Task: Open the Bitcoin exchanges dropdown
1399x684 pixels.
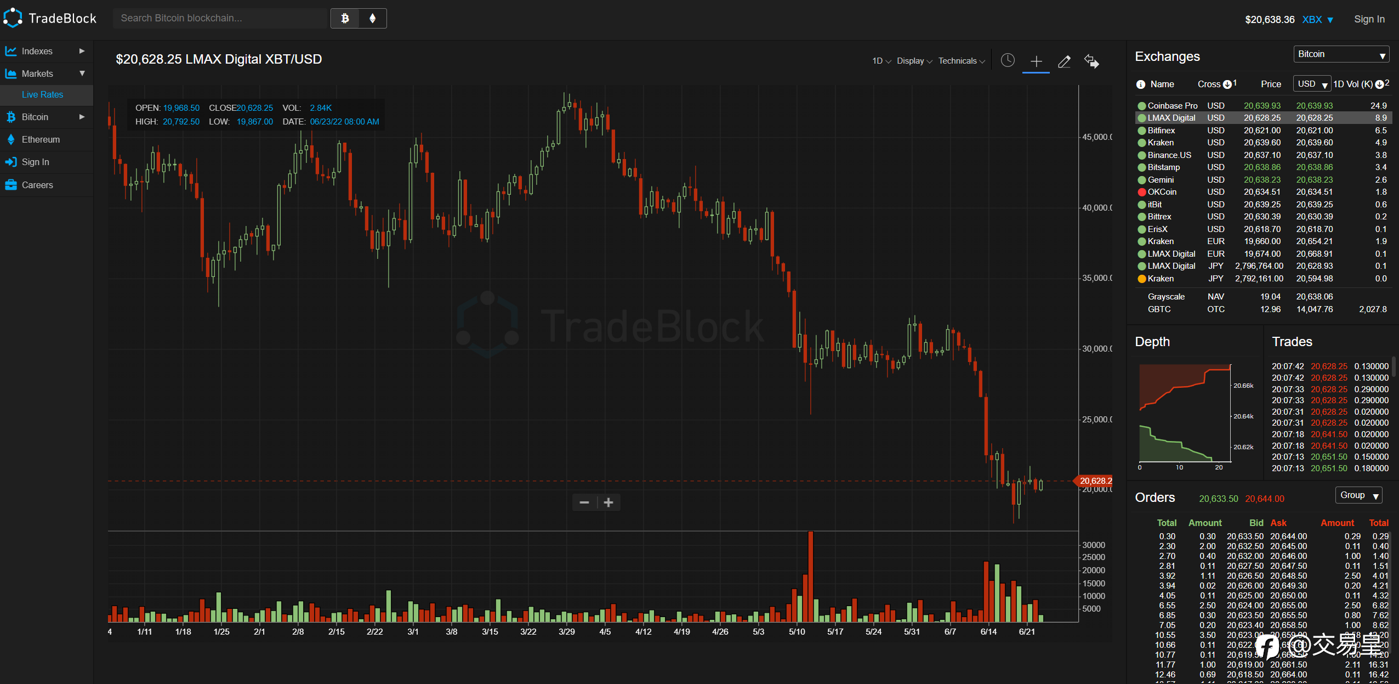Action: [1341, 54]
